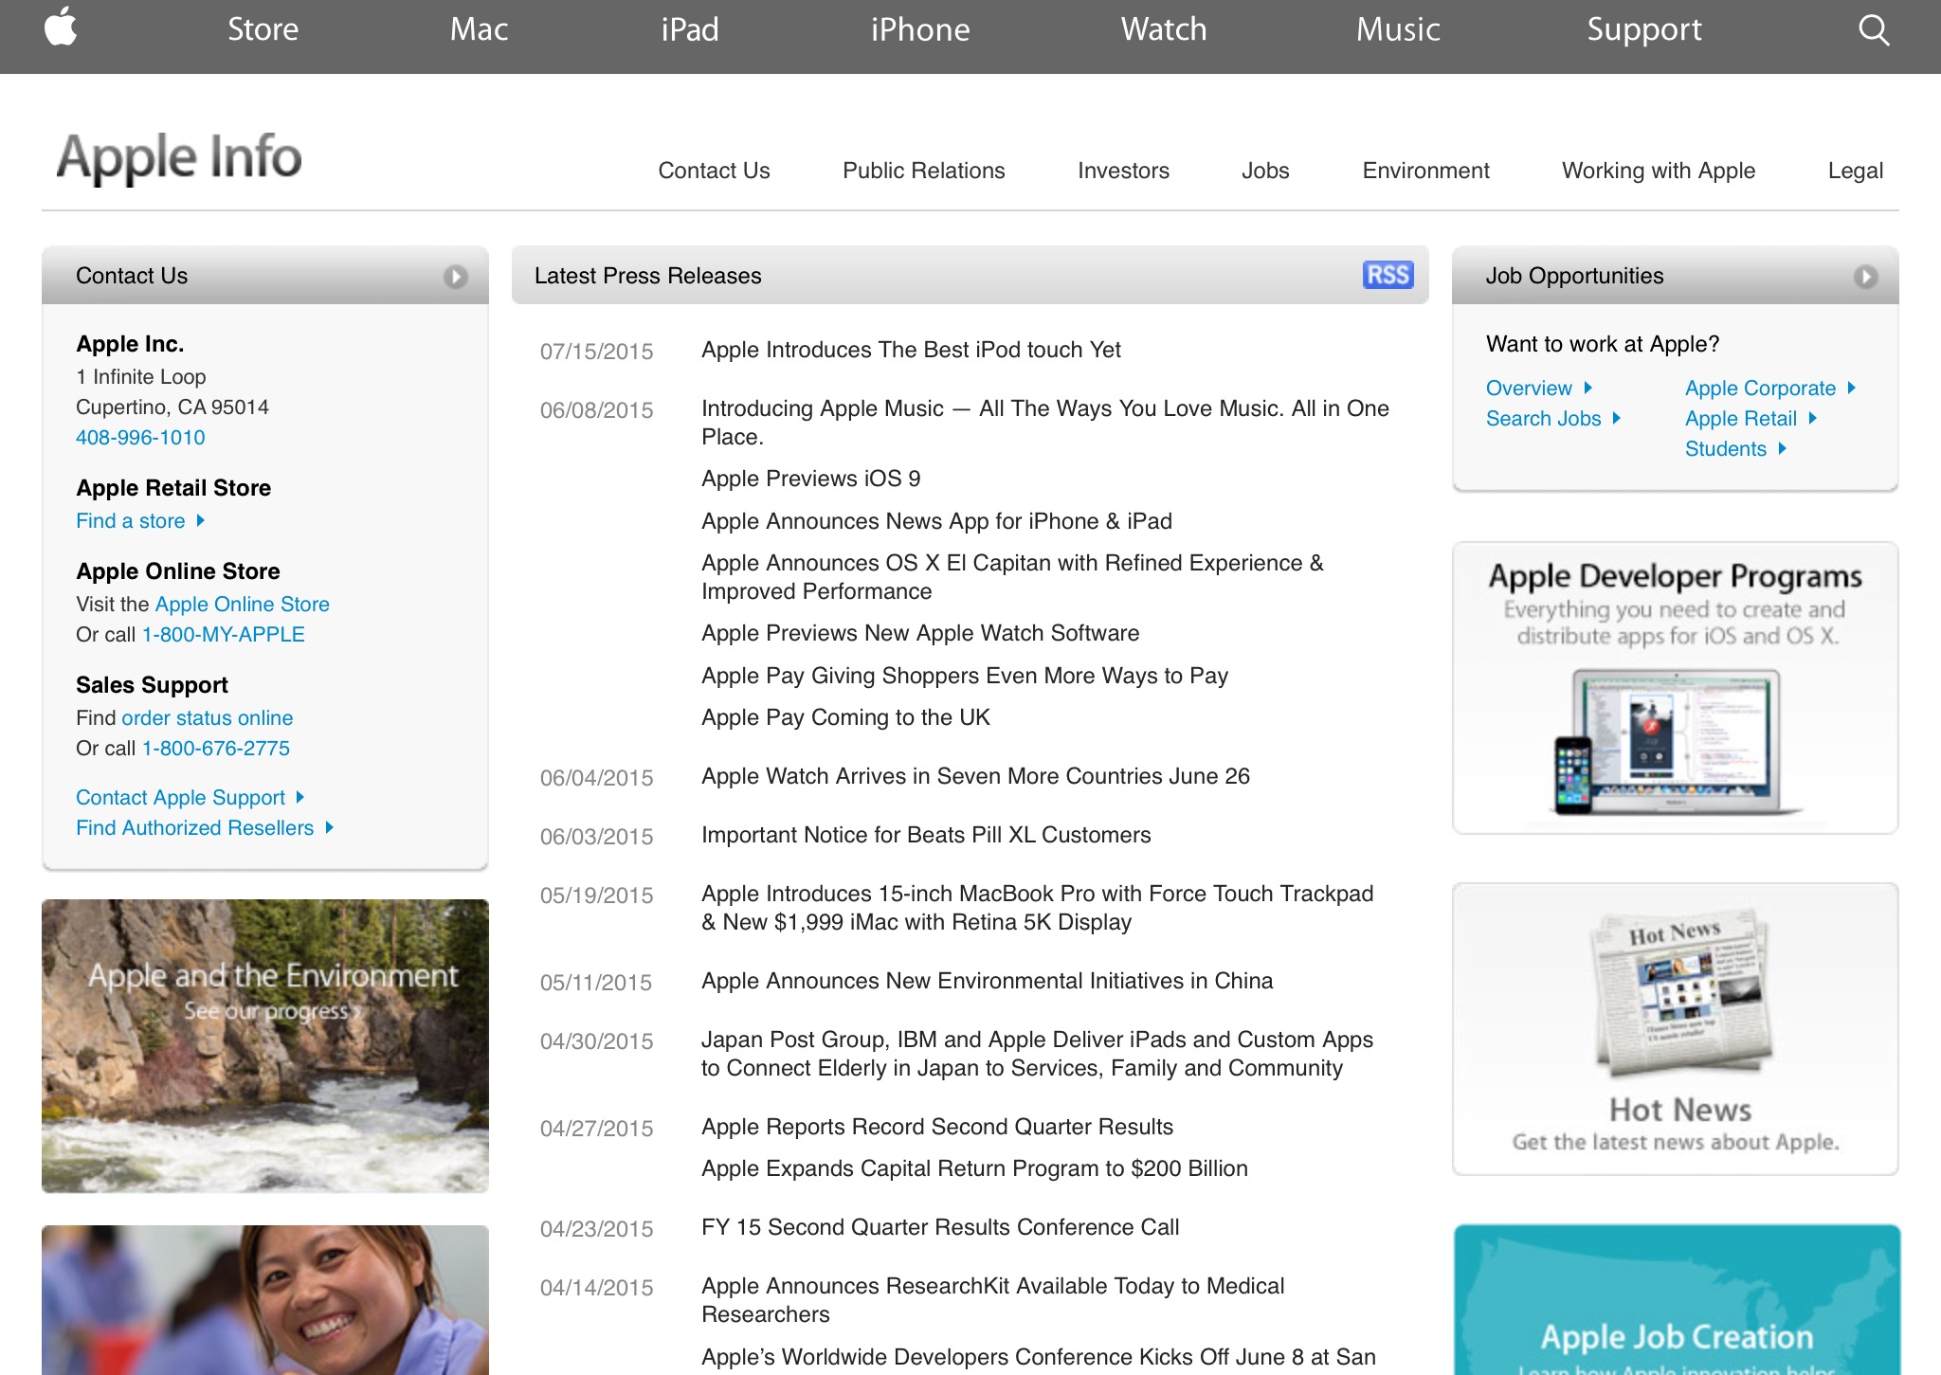Image resolution: width=1941 pixels, height=1375 pixels.
Task: Open the Japan Post Group press release
Action: [x=1037, y=1054]
